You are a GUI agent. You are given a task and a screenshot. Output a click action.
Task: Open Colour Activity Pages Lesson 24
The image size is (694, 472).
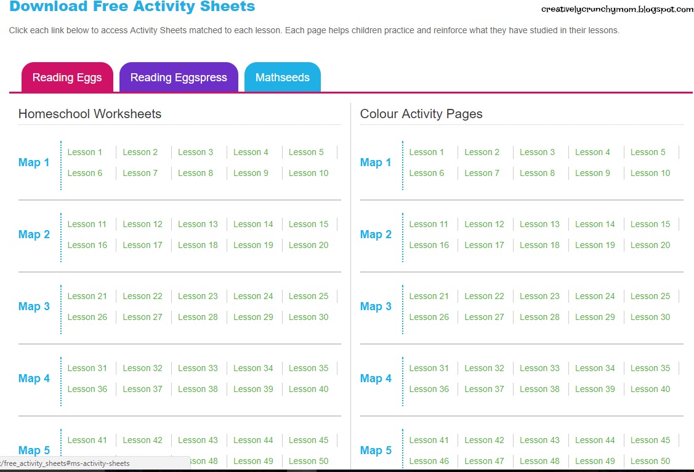pyautogui.click(x=595, y=296)
